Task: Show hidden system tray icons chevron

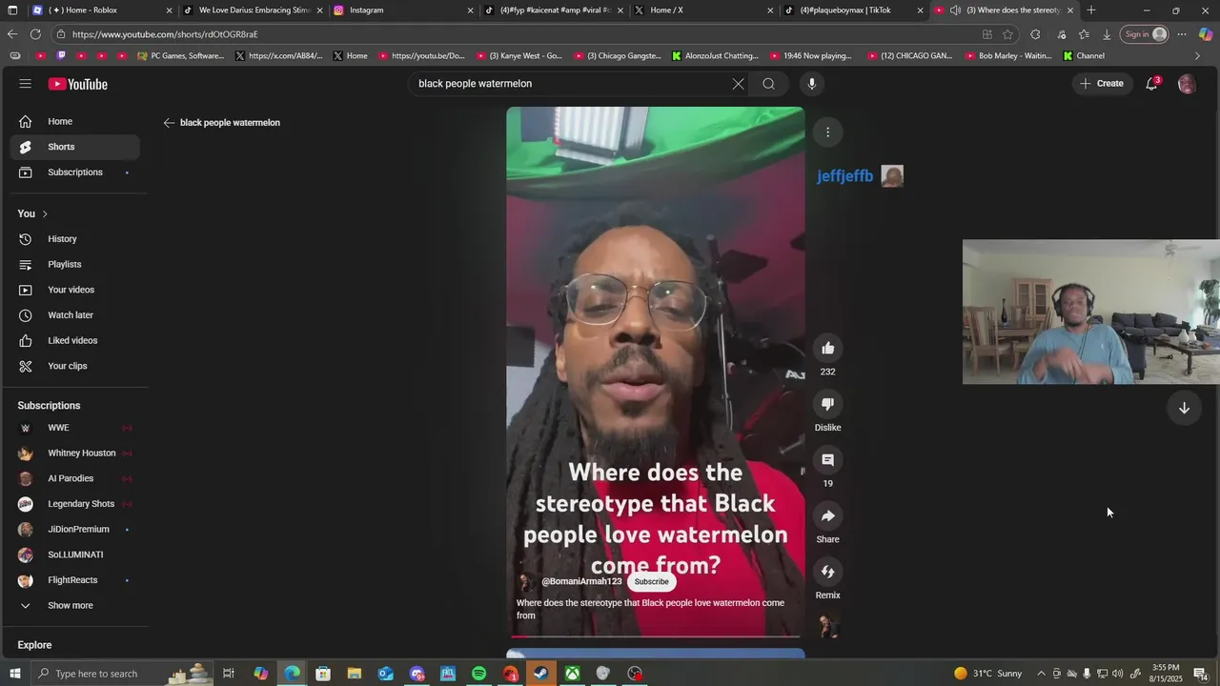Action: [1041, 674]
